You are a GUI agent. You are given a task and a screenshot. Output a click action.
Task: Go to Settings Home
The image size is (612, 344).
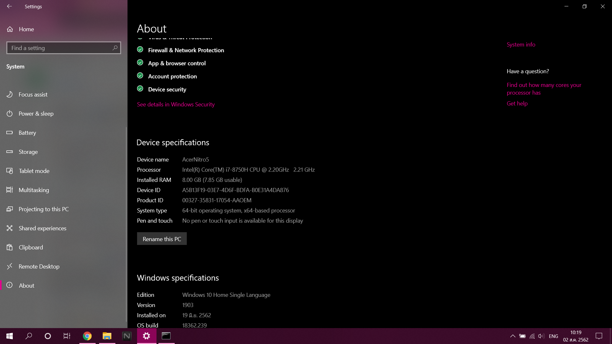click(x=26, y=29)
